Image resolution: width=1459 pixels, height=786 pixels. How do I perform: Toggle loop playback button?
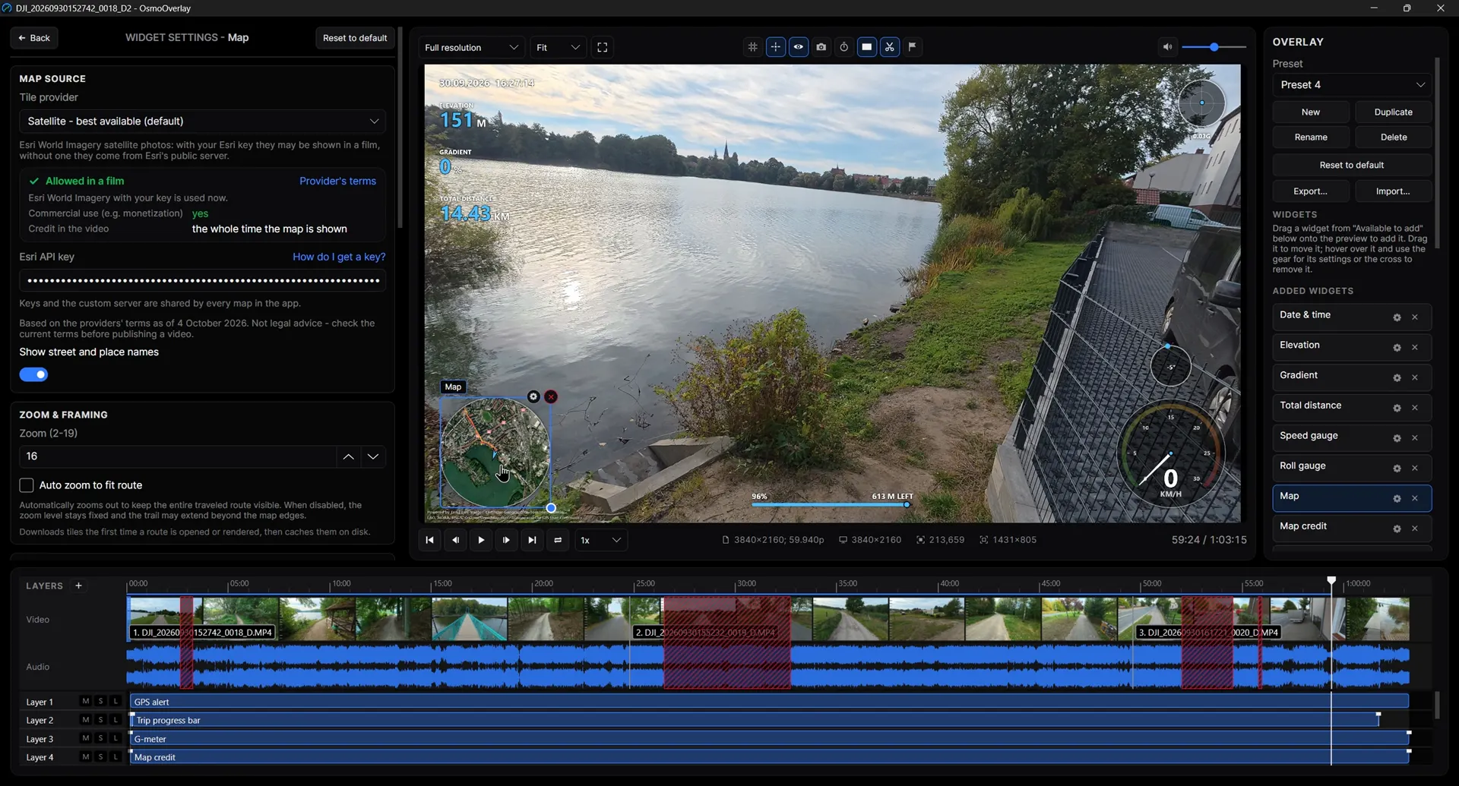tap(558, 540)
